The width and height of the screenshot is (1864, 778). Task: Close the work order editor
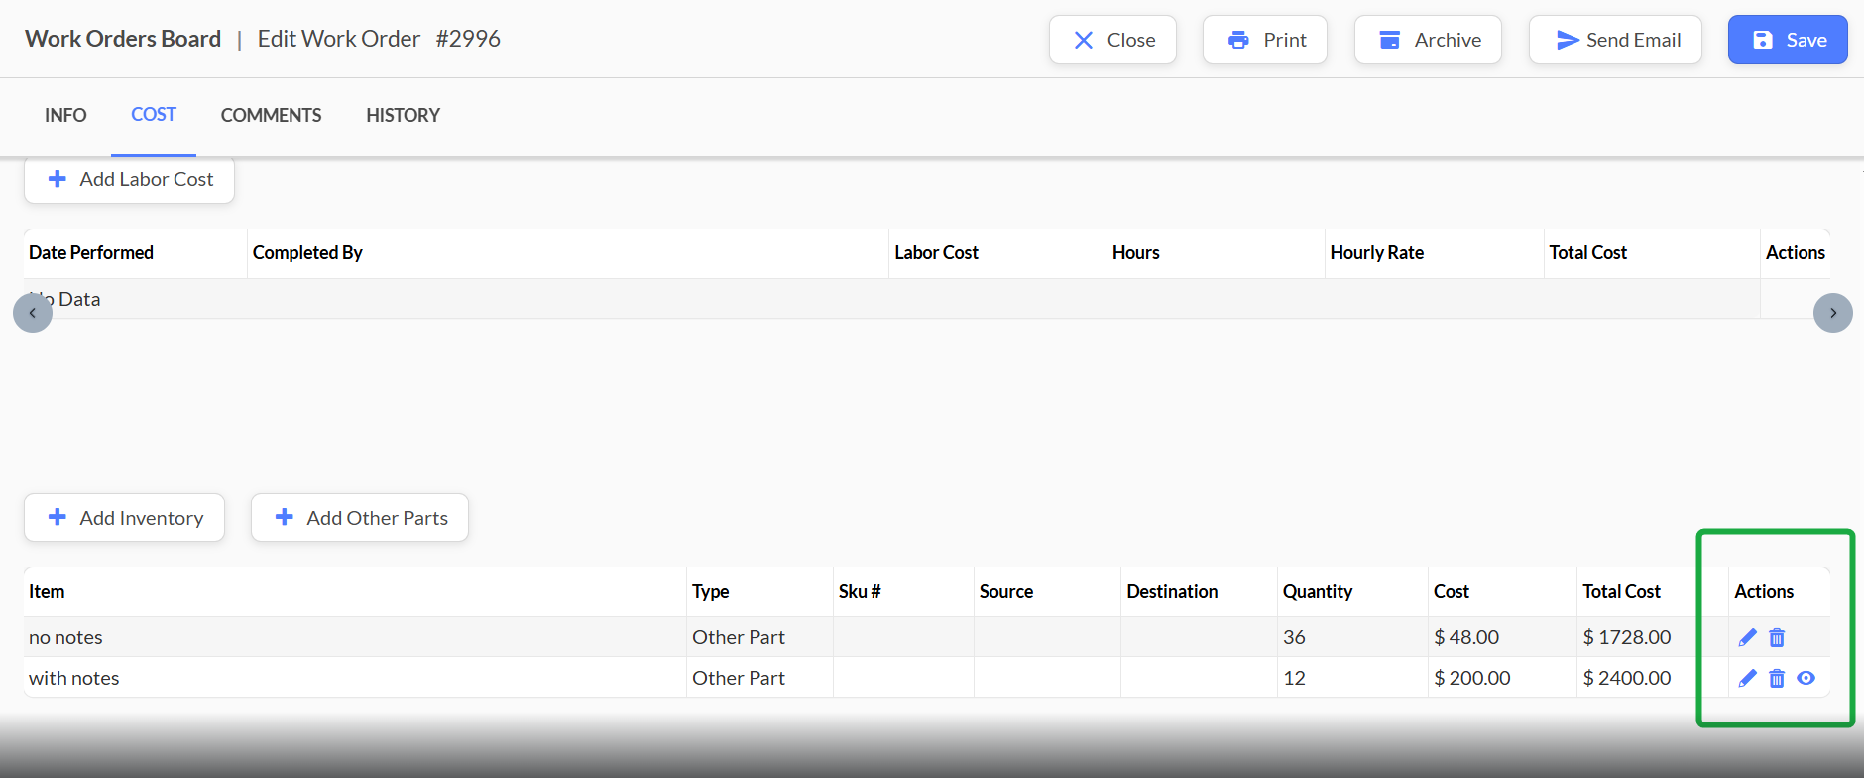1112,40
